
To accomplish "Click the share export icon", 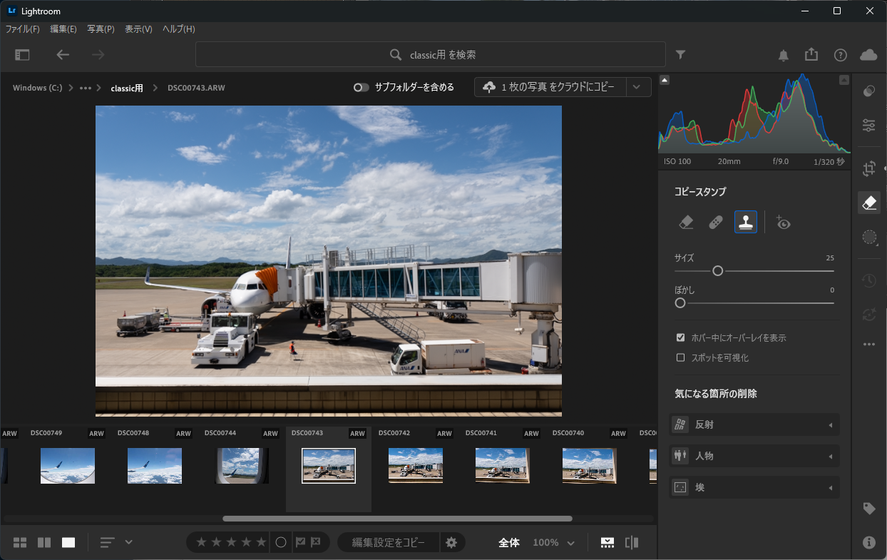I will [x=811, y=54].
